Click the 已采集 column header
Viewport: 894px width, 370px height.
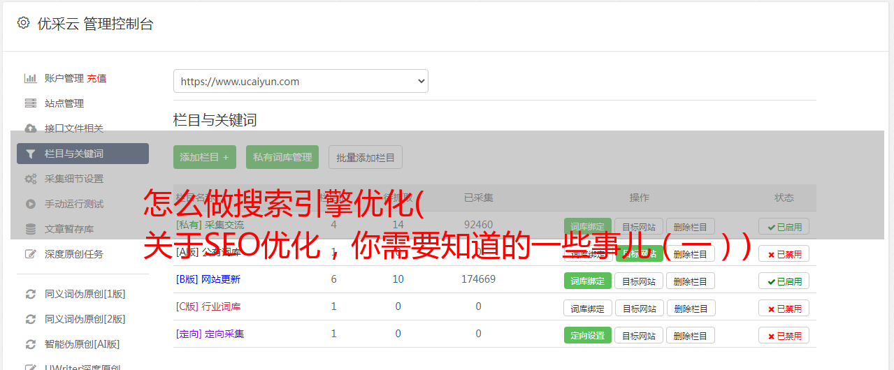coord(479,198)
